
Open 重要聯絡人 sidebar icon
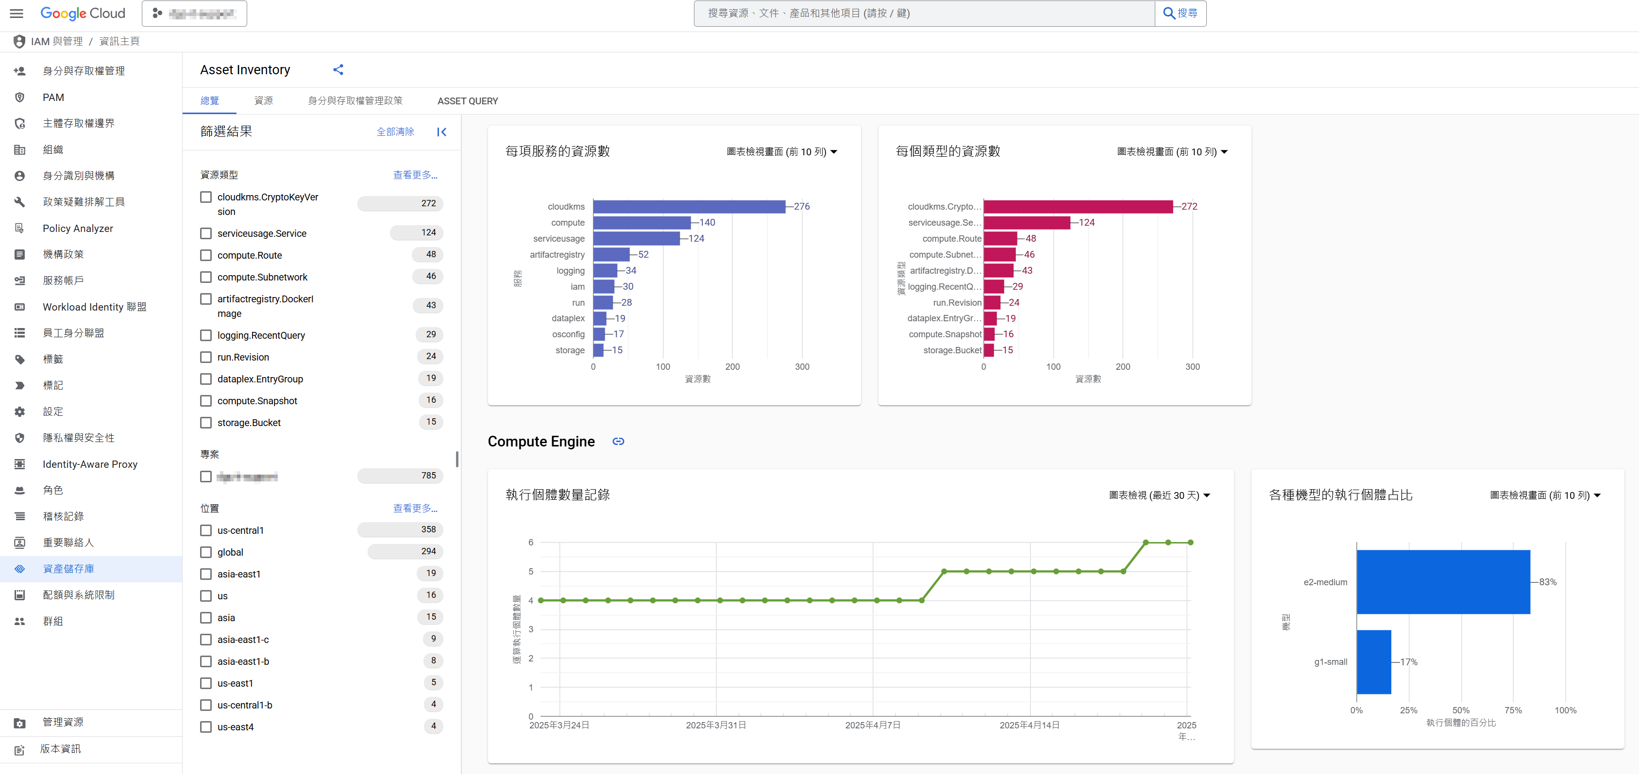click(x=20, y=543)
